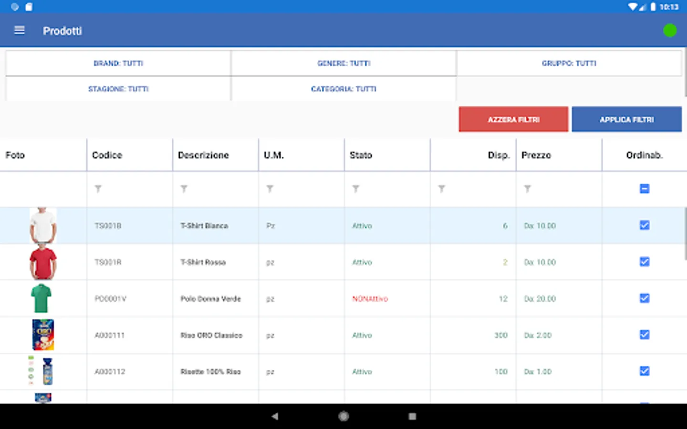The image size is (687, 429).
Task: Toggle the Ordinab. header select-all checkbox
Action: (x=645, y=189)
